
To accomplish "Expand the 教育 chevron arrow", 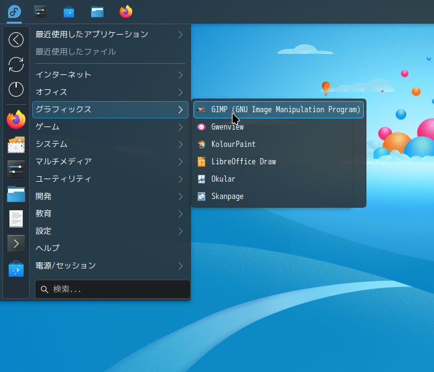I will click(180, 214).
